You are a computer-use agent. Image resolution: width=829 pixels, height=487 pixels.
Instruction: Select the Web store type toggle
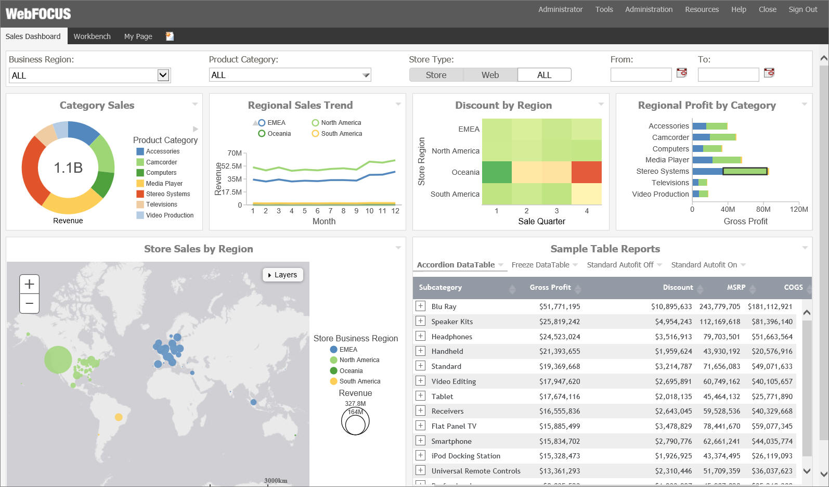pyautogui.click(x=490, y=75)
